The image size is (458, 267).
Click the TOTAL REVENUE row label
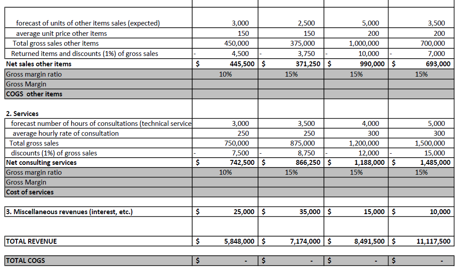(x=31, y=241)
